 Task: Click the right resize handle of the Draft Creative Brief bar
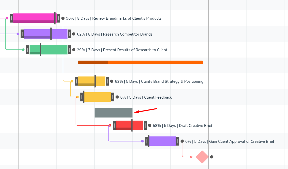coord(145,125)
